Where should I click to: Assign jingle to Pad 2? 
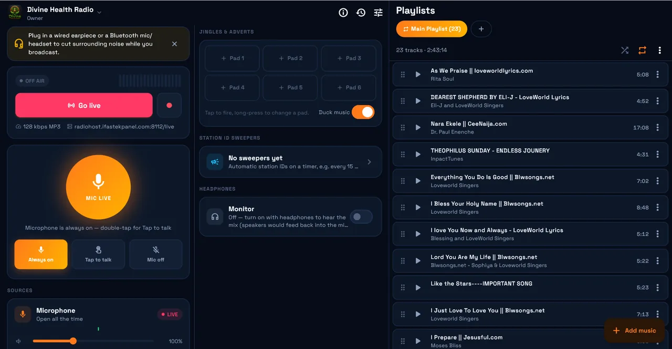[291, 58]
